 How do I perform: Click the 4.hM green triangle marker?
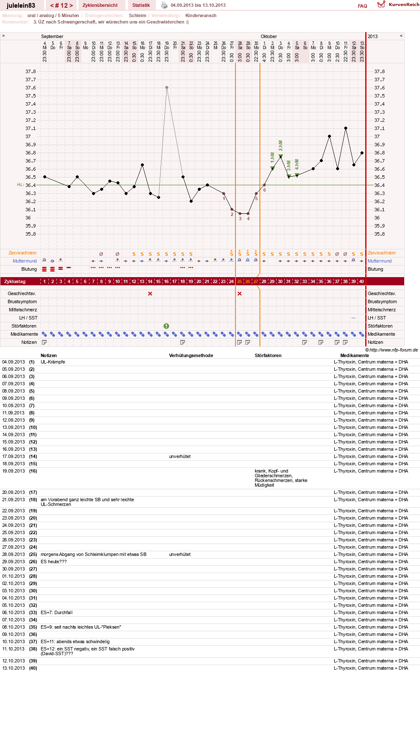coord(297,175)
